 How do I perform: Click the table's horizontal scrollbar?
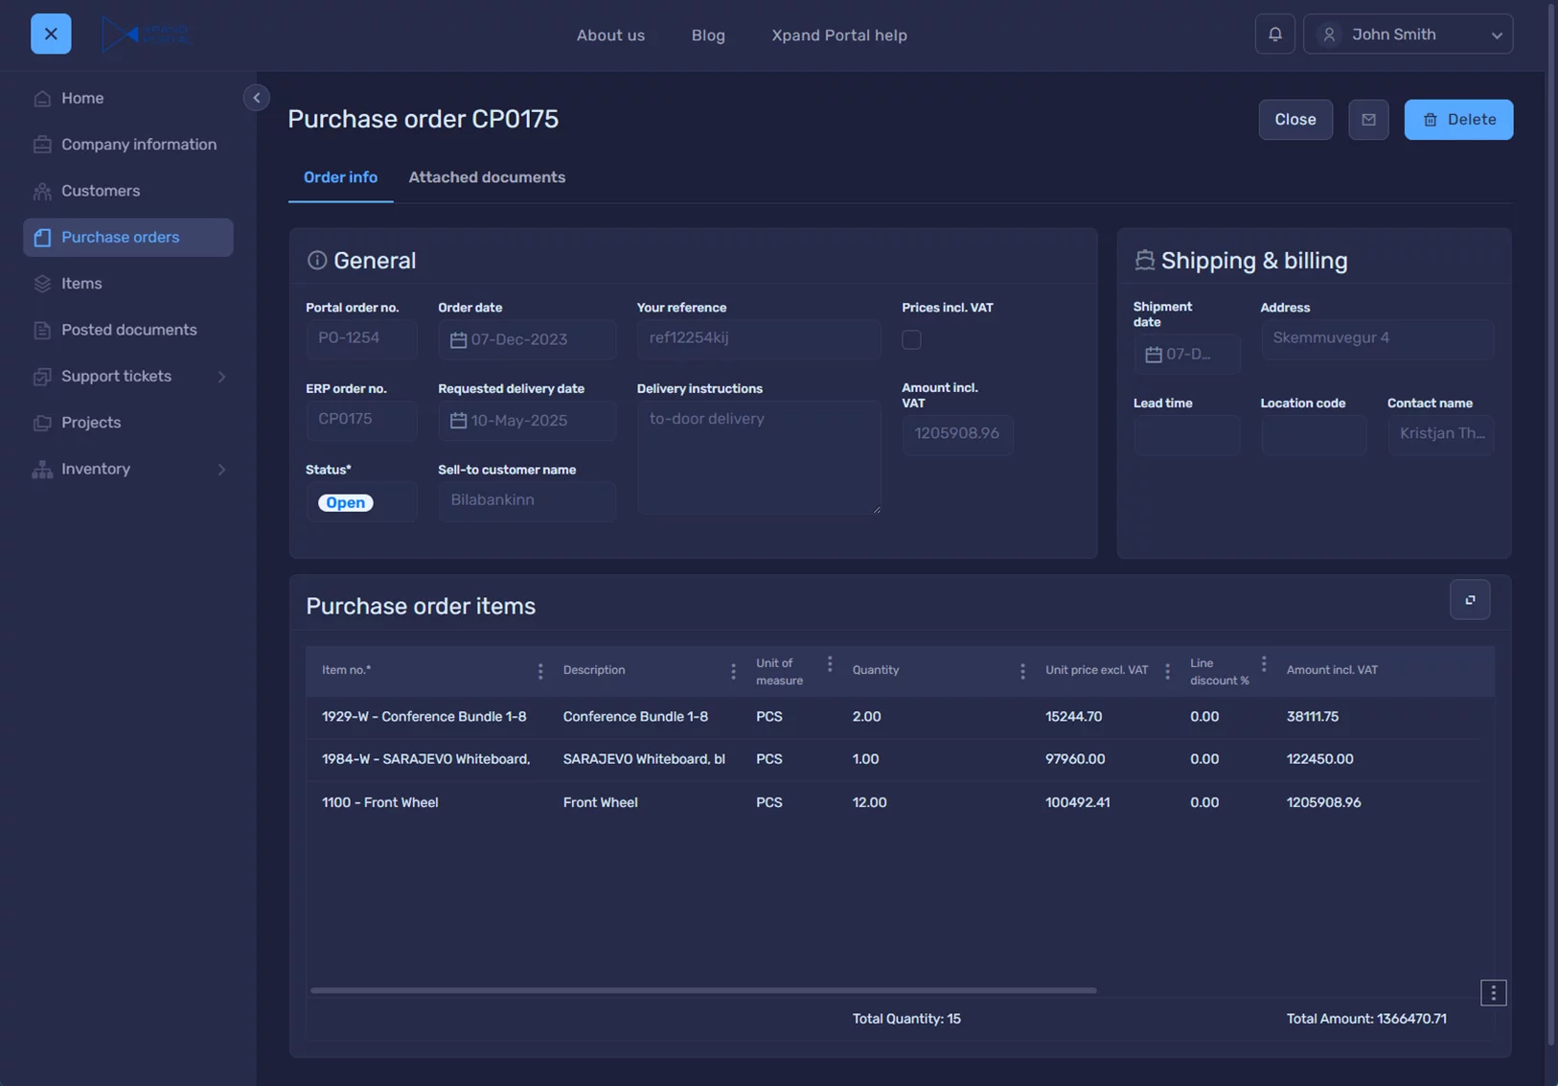pos(703,990)
